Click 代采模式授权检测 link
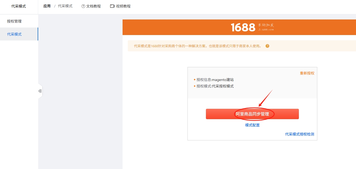The image size is (356, 169). pos(300,134)
